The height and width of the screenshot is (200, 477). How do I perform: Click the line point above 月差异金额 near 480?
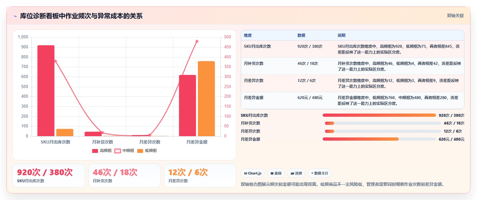pos(197,41)
